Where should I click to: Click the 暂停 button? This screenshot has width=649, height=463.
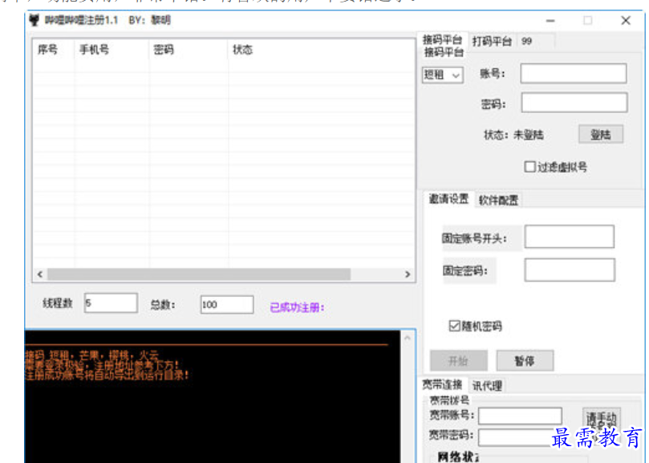(525, 361)
